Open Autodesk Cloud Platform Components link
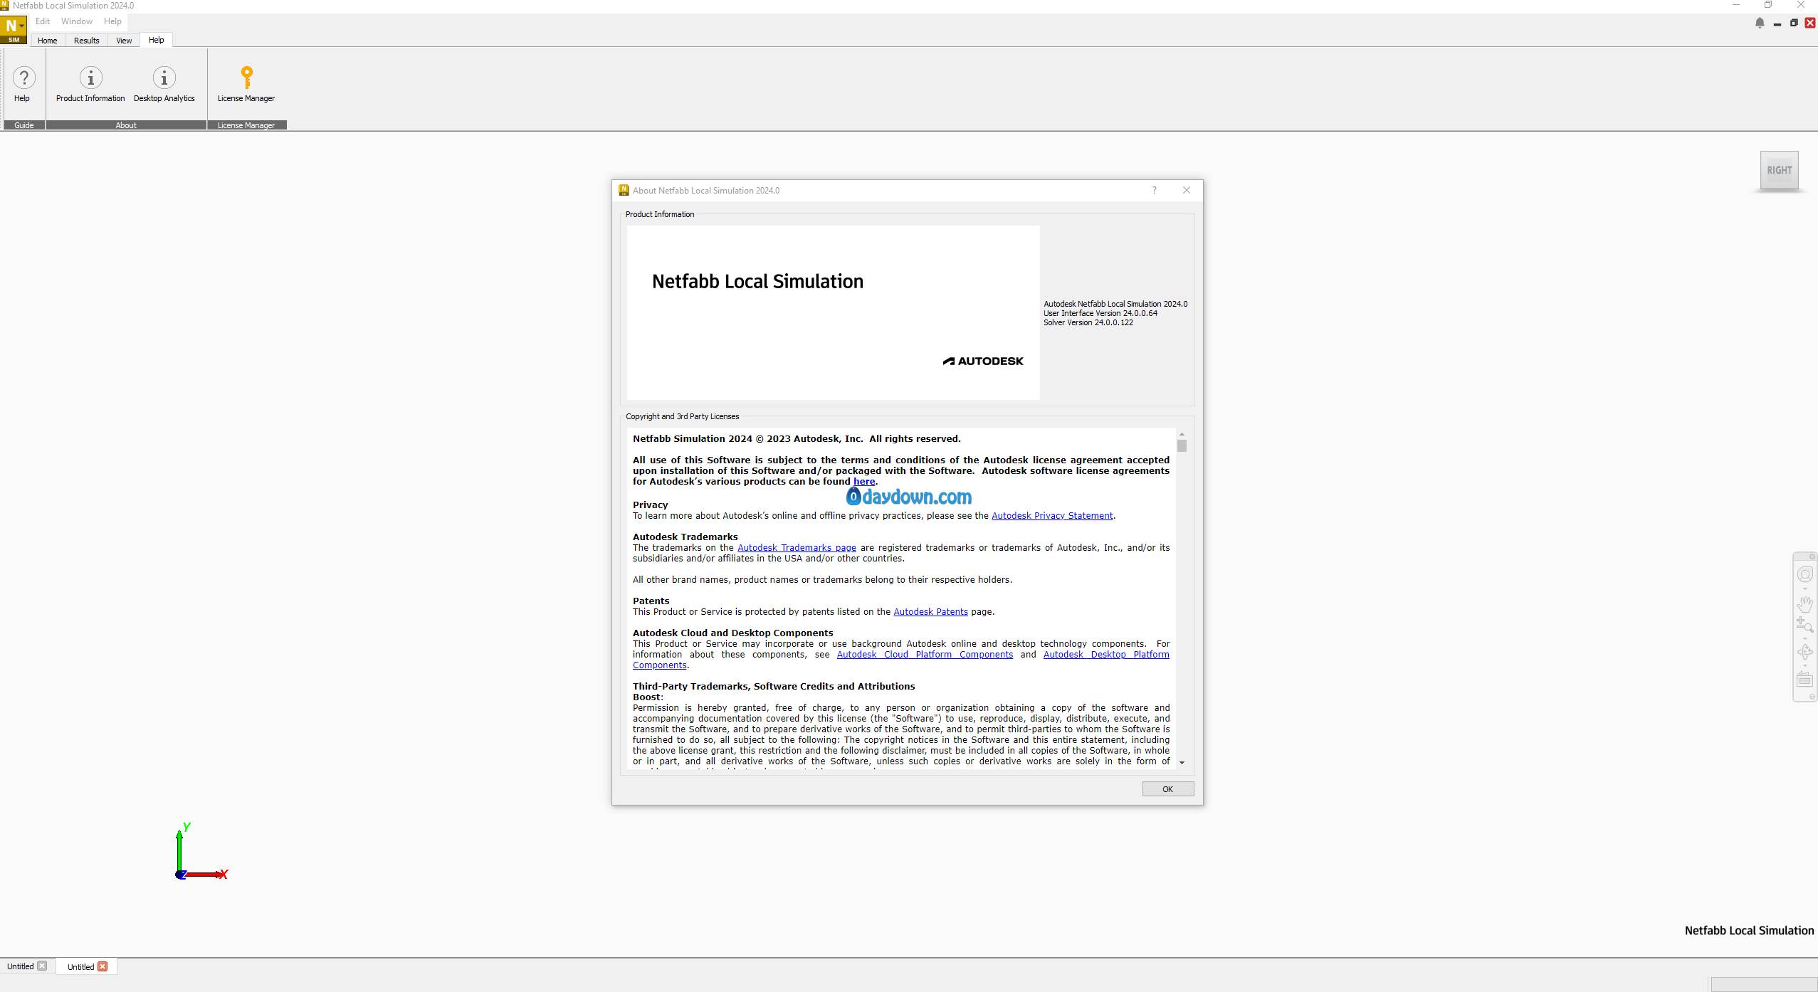This screenshot has width=1818, height=992. point(925,655)
